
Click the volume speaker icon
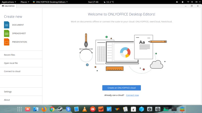coord(192,2)
